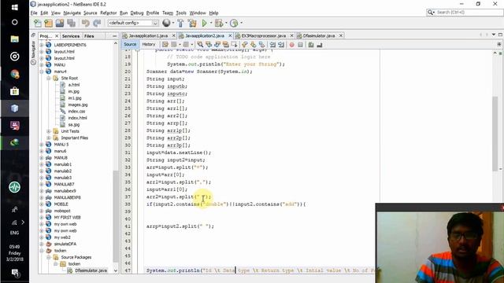Collapse the Source Packages node

(49, 257)
